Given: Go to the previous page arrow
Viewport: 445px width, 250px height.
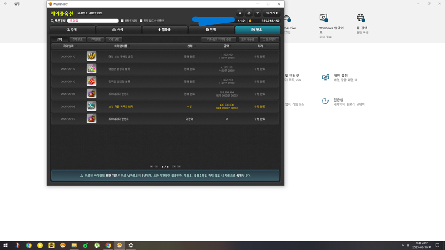Looking at the screenshot, I should coord(156,167).
